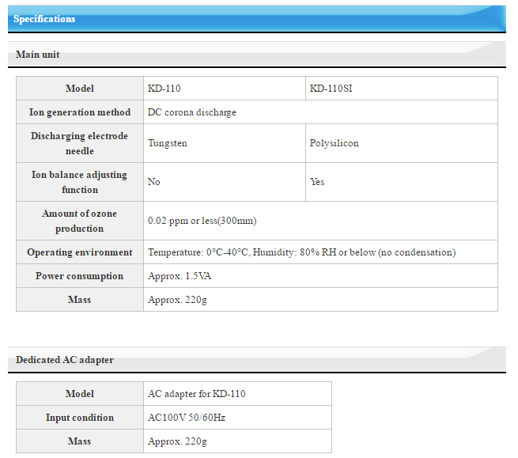This screenshot has width=518, height=458.
Task: Select the Polysilicon cell
Action: coord(402,143)
